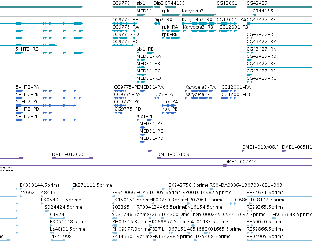Select the CG43427 gene label
The image size is (312, 242).
[x=257, y=3]
